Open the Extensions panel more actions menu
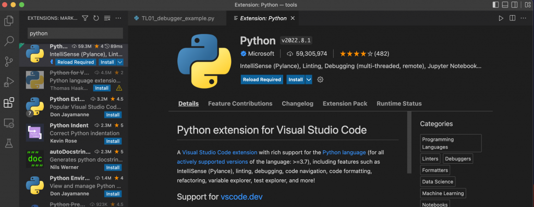534x207 pixels. [x=118, y=18]
